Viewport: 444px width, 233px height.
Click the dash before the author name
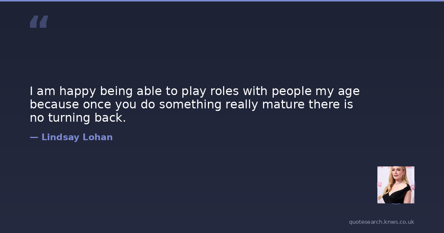pyautogui.click(x=34, y=137)
